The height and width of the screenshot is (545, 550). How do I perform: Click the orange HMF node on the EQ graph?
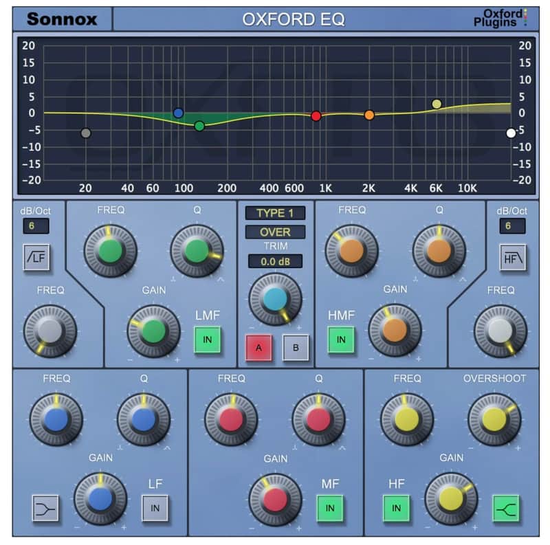(x=369, y=115)
